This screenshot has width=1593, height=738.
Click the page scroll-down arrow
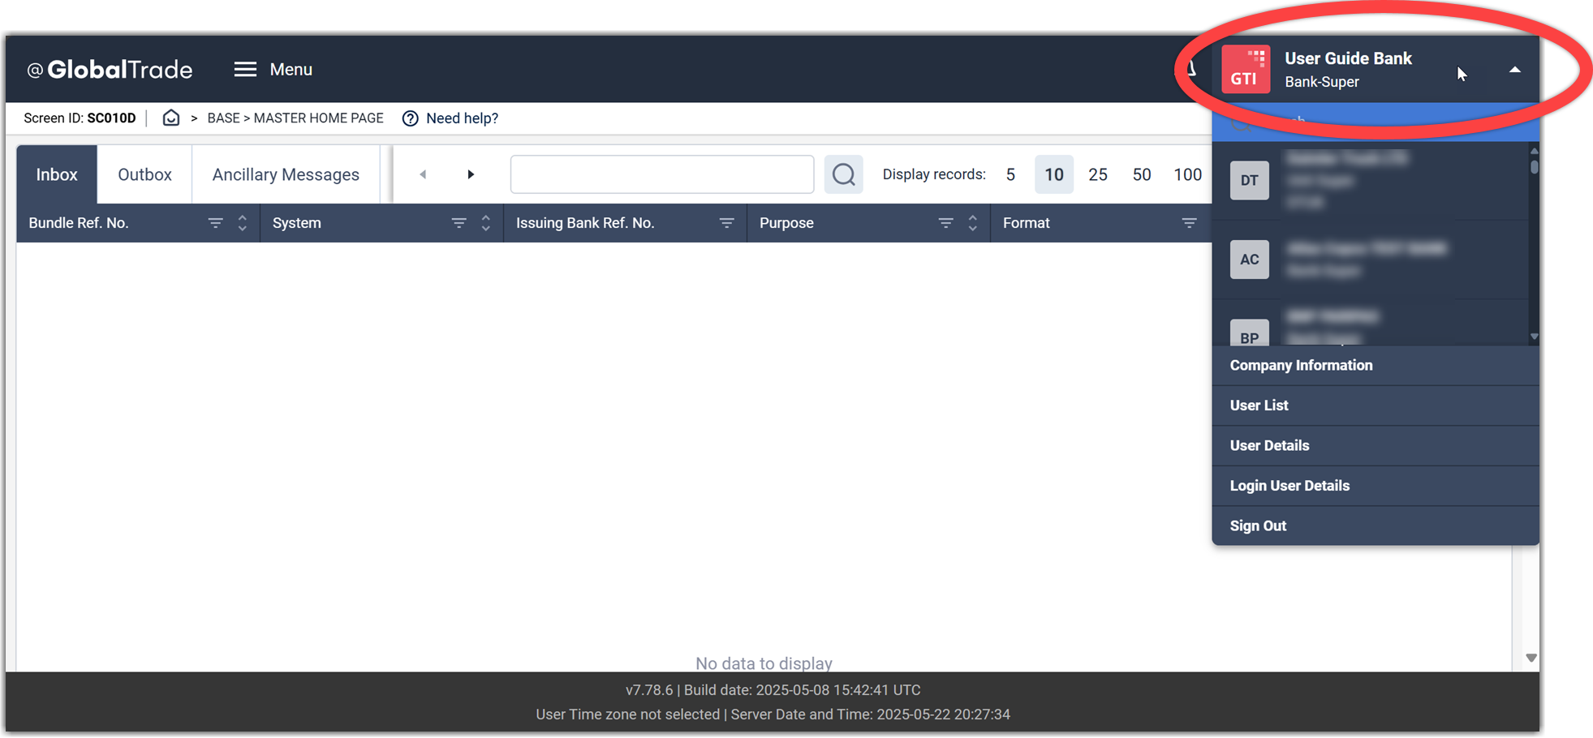[1531, 658]
